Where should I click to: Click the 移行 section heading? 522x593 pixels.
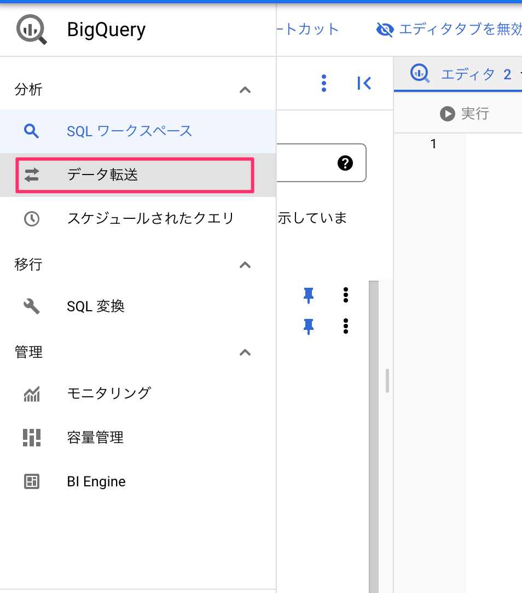click(28, 265)
